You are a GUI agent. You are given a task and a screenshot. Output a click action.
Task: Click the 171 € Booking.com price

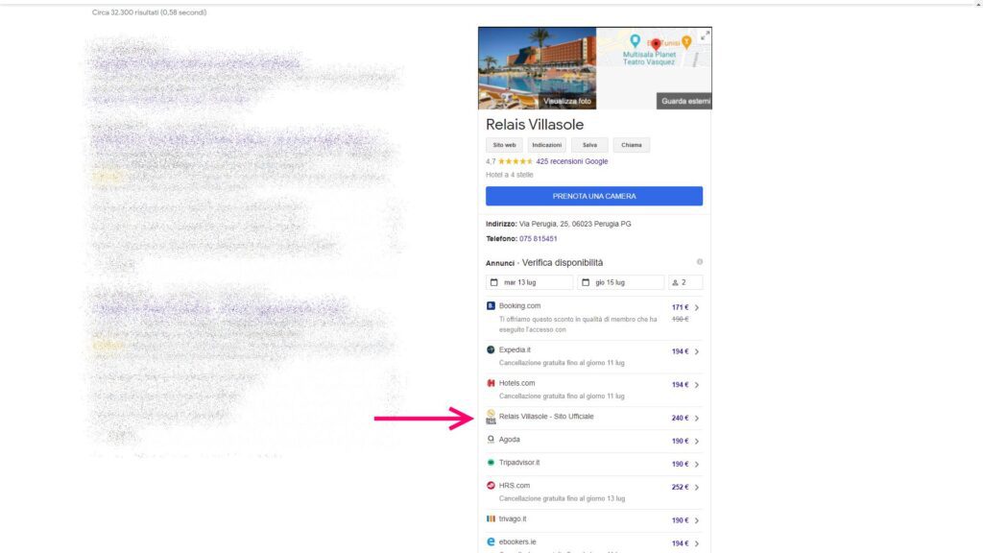click(x=681, y=308)
